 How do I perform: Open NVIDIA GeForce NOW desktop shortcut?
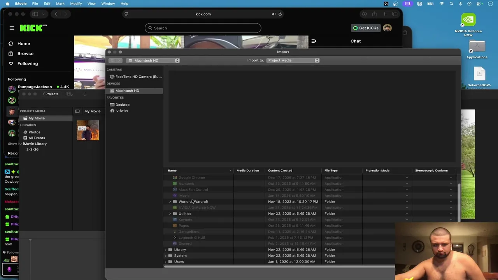(468, 25)
